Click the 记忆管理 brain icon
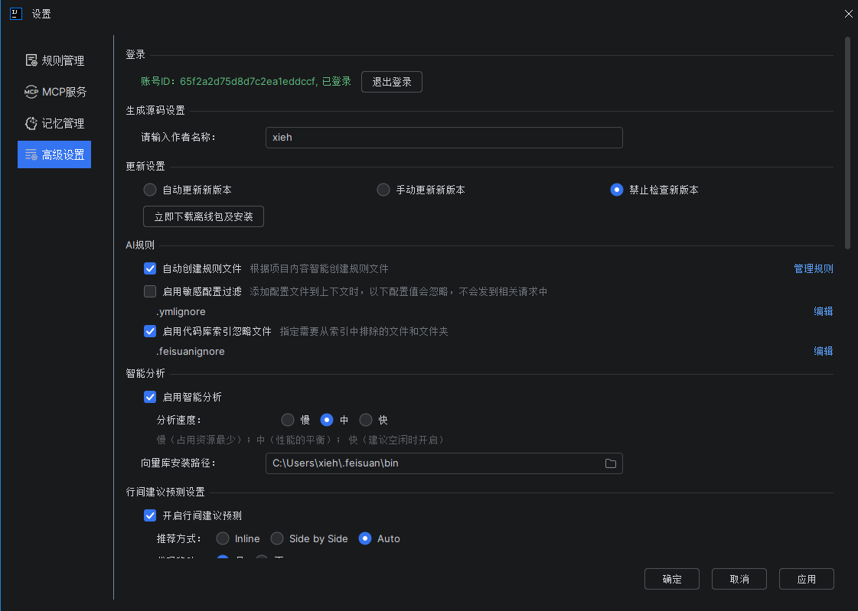This screenshot has width=858, height=611. tap(31, 123)
